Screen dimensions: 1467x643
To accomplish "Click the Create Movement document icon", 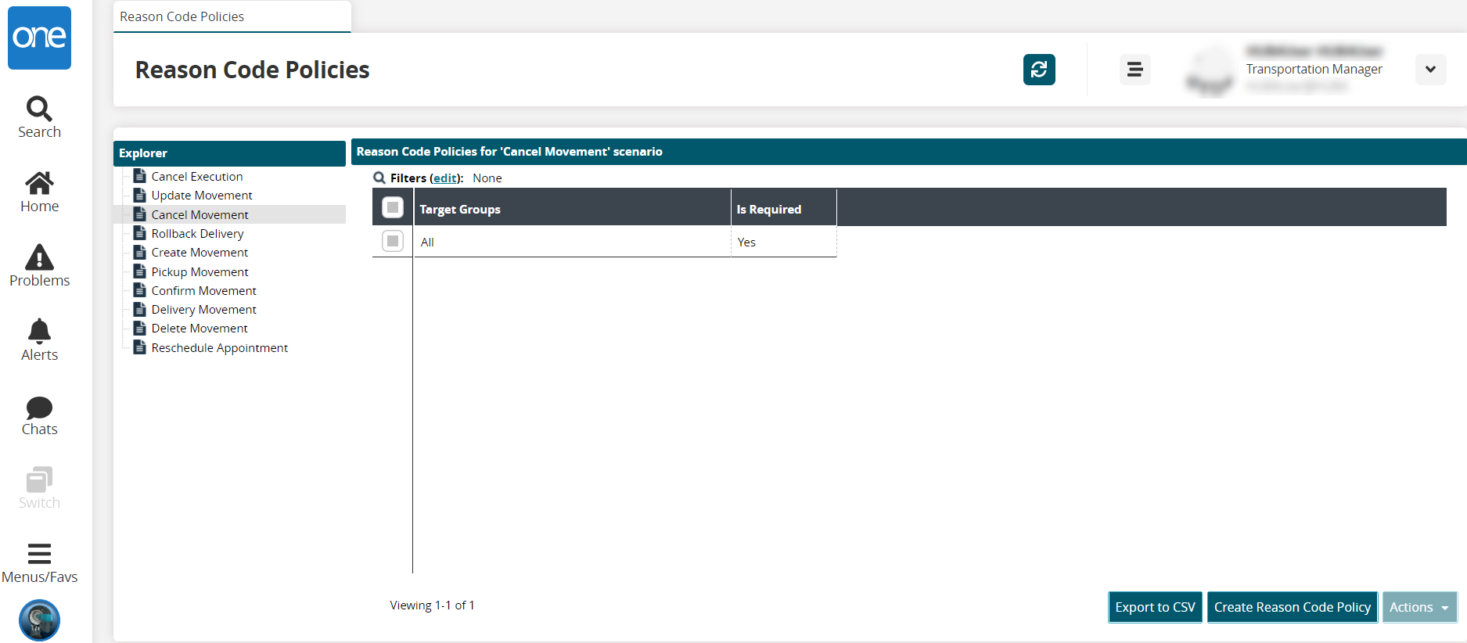I will [140, 252].
